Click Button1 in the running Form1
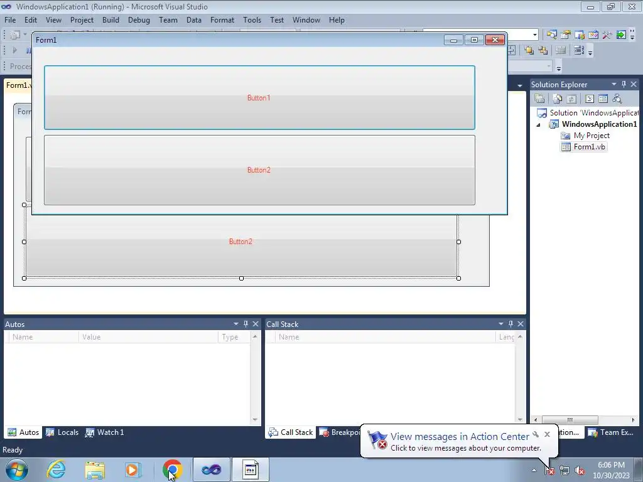 (259, 97)
